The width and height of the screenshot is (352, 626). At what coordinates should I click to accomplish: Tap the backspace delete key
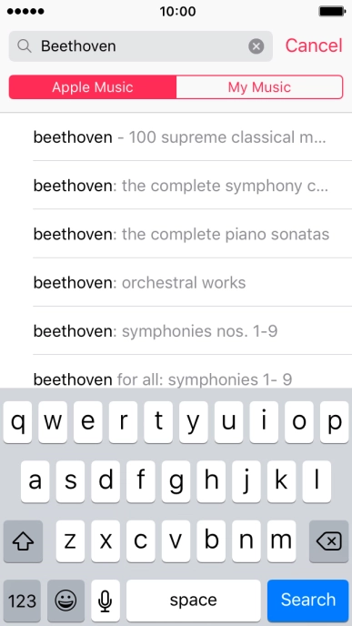[329, 541]
